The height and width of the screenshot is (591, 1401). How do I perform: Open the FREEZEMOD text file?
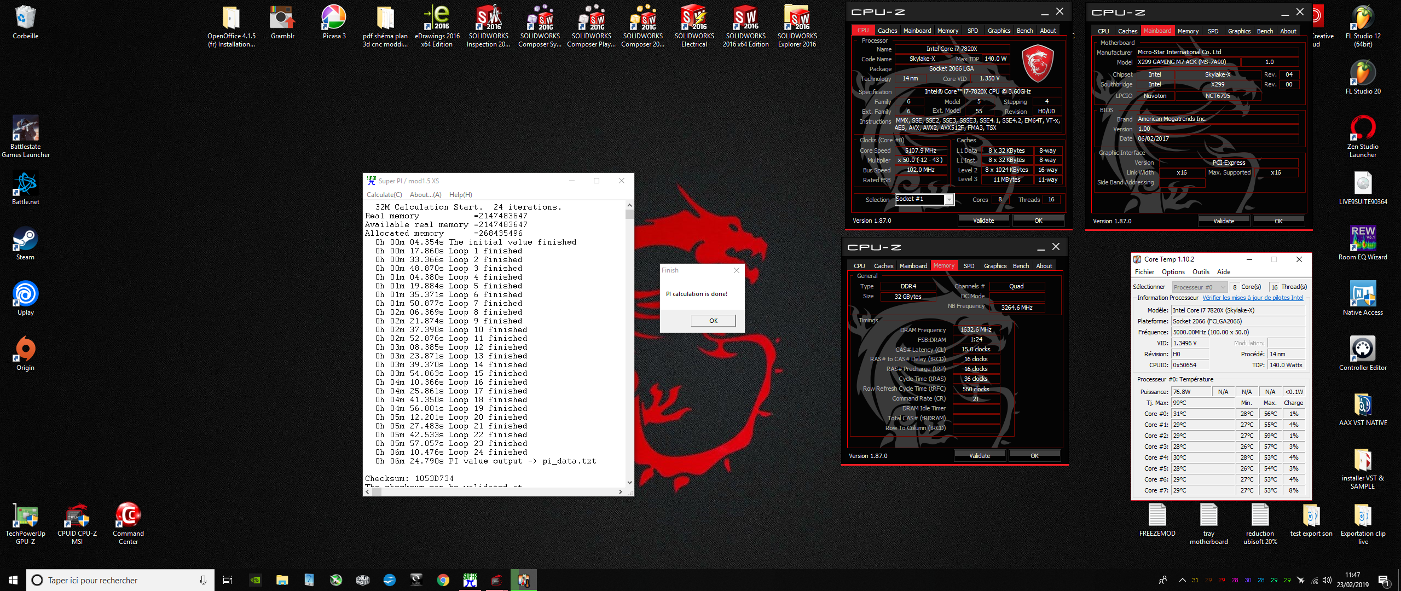[x=1157, y=519]
